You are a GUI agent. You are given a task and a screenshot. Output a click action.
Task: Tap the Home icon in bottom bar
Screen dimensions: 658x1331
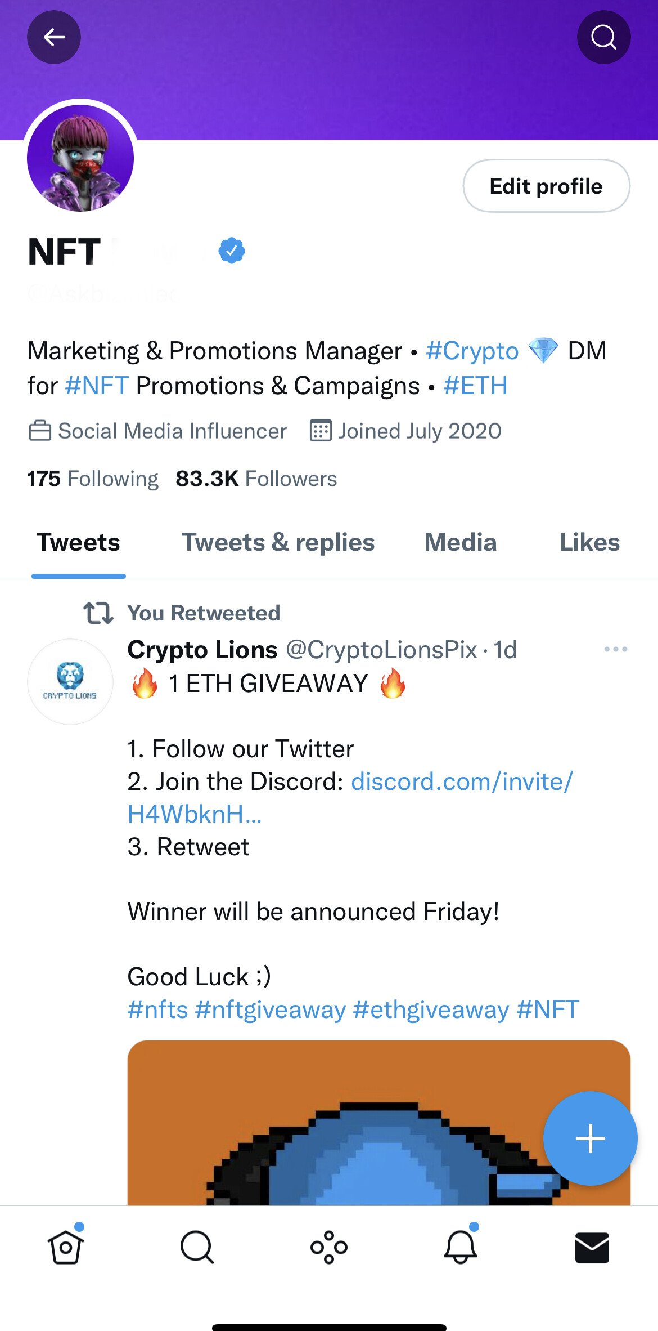pyautogui.click(x=66, y=1246)
